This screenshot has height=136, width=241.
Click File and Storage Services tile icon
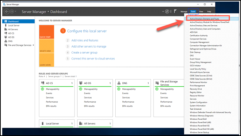(x=157, y=83)
